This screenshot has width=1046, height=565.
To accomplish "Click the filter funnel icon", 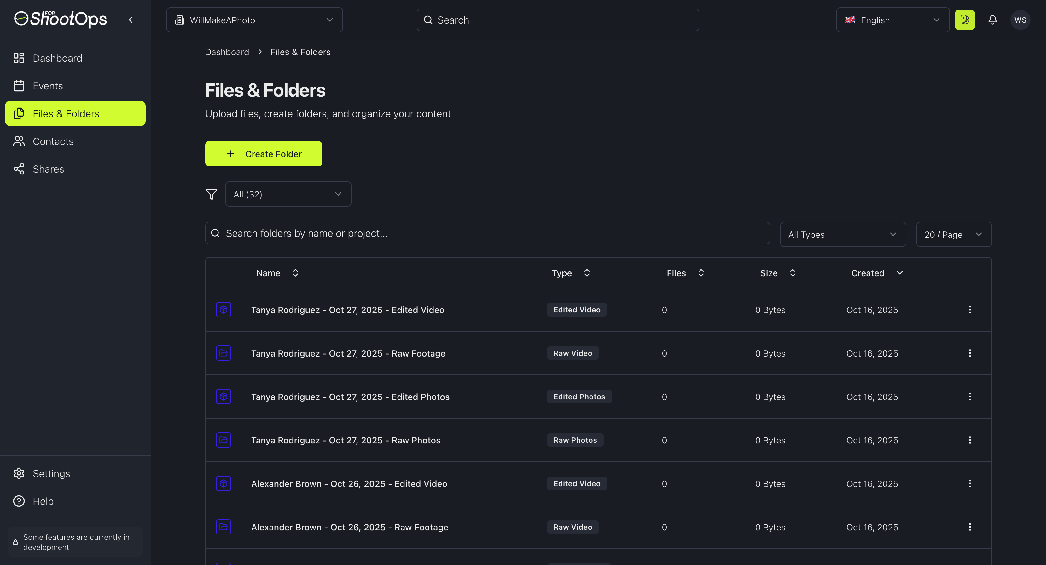I will pos(212,194).
